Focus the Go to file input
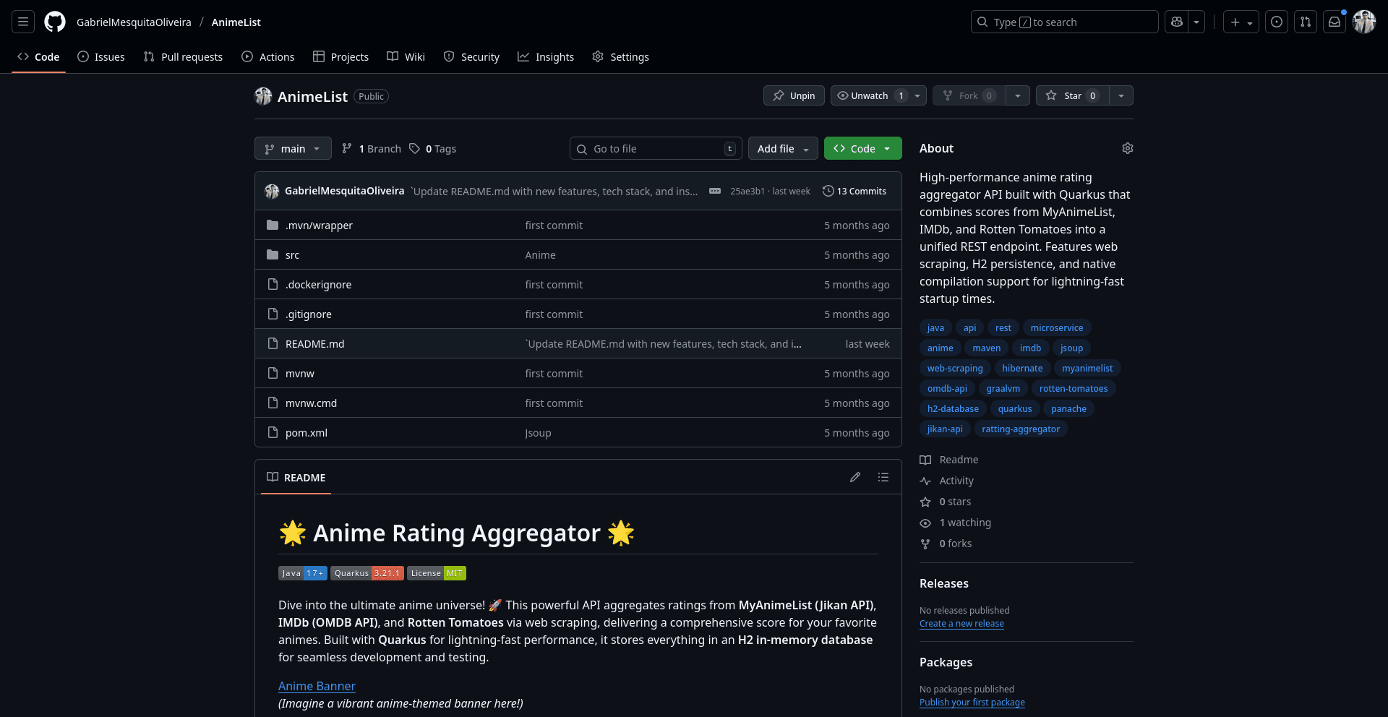Viewport: 1388px width, 717px height. click(x=656, y=148)
